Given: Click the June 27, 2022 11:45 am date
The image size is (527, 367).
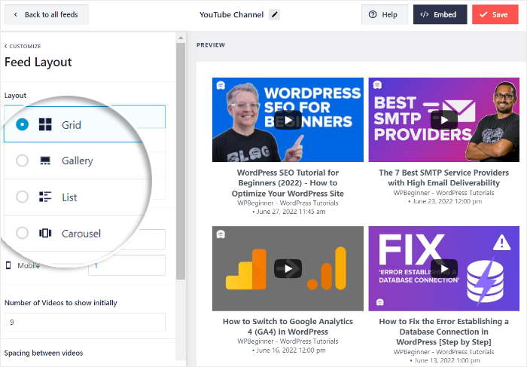Looking at the screenshot, I should click(289, 212).
